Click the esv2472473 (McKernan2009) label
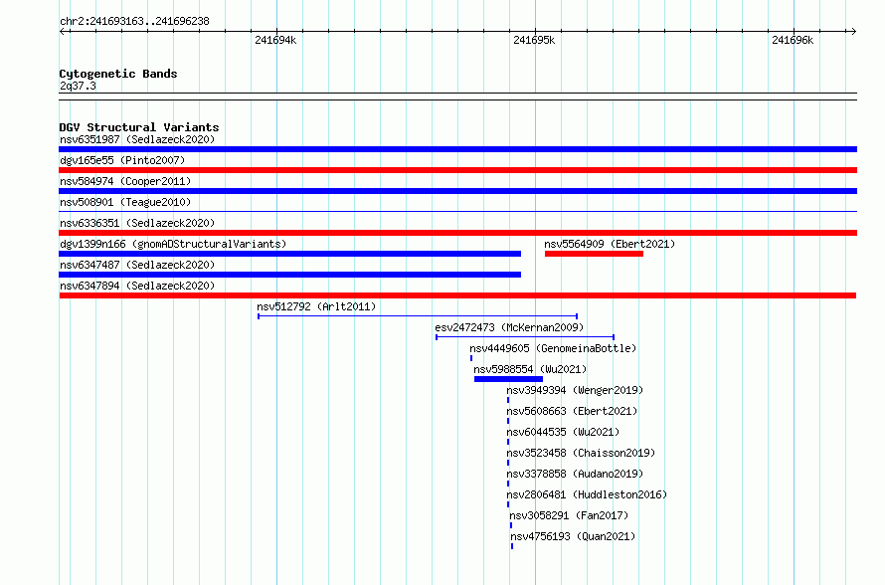885x585 pixels. [x=509, y=327]
